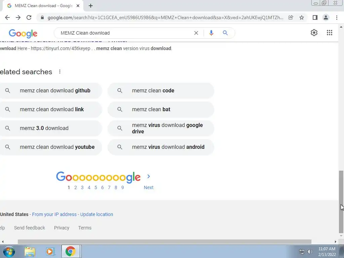344x258 pixels.
Task: Open the Windows Start menu
Action: pos(9,251)
